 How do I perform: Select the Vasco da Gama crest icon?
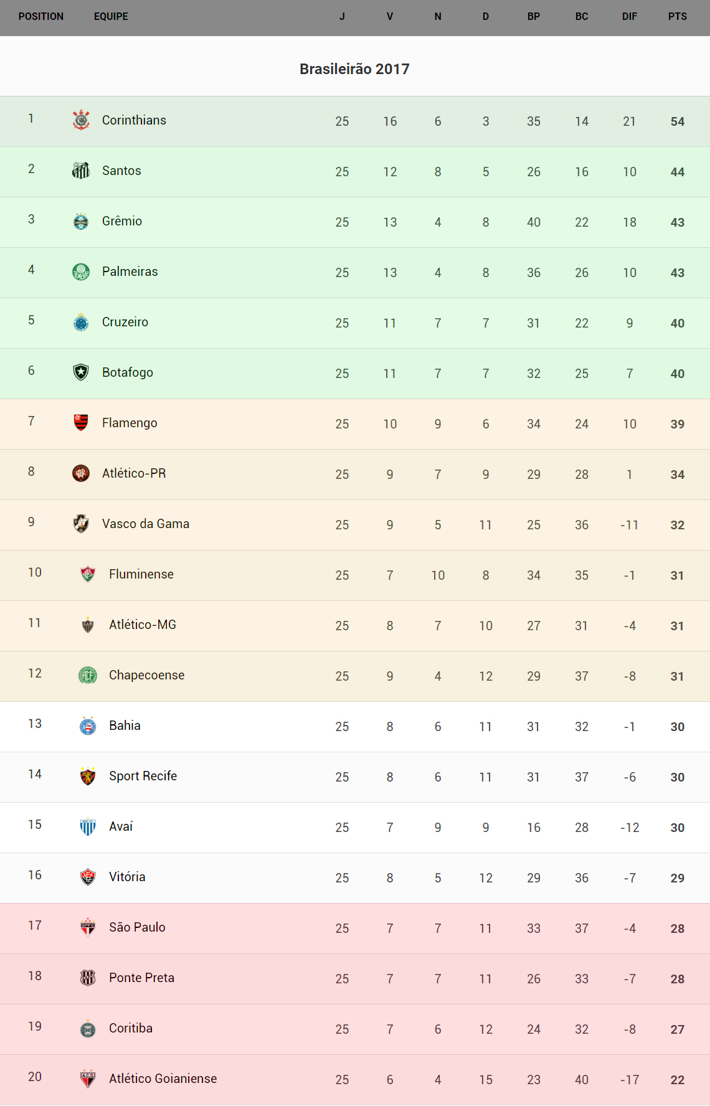[81, 524]
